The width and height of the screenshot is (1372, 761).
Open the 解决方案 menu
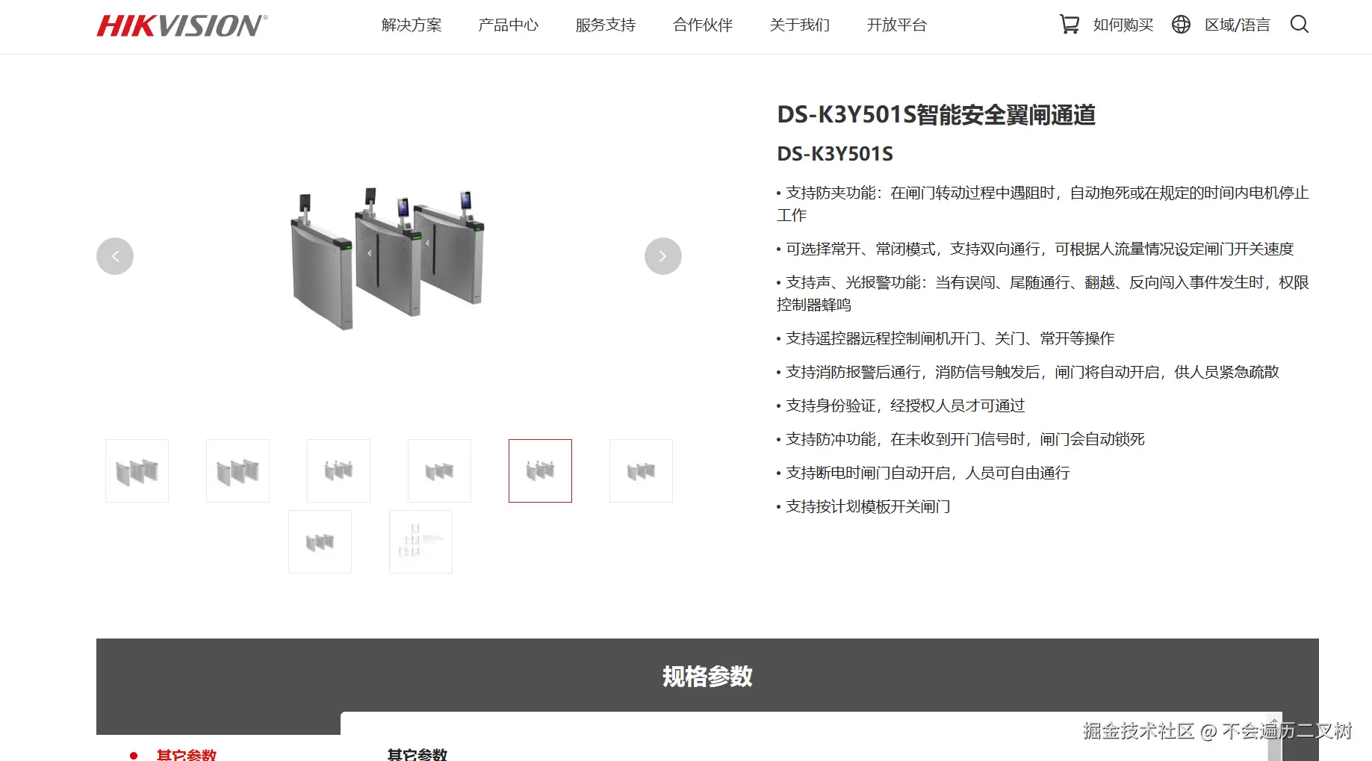412,25
